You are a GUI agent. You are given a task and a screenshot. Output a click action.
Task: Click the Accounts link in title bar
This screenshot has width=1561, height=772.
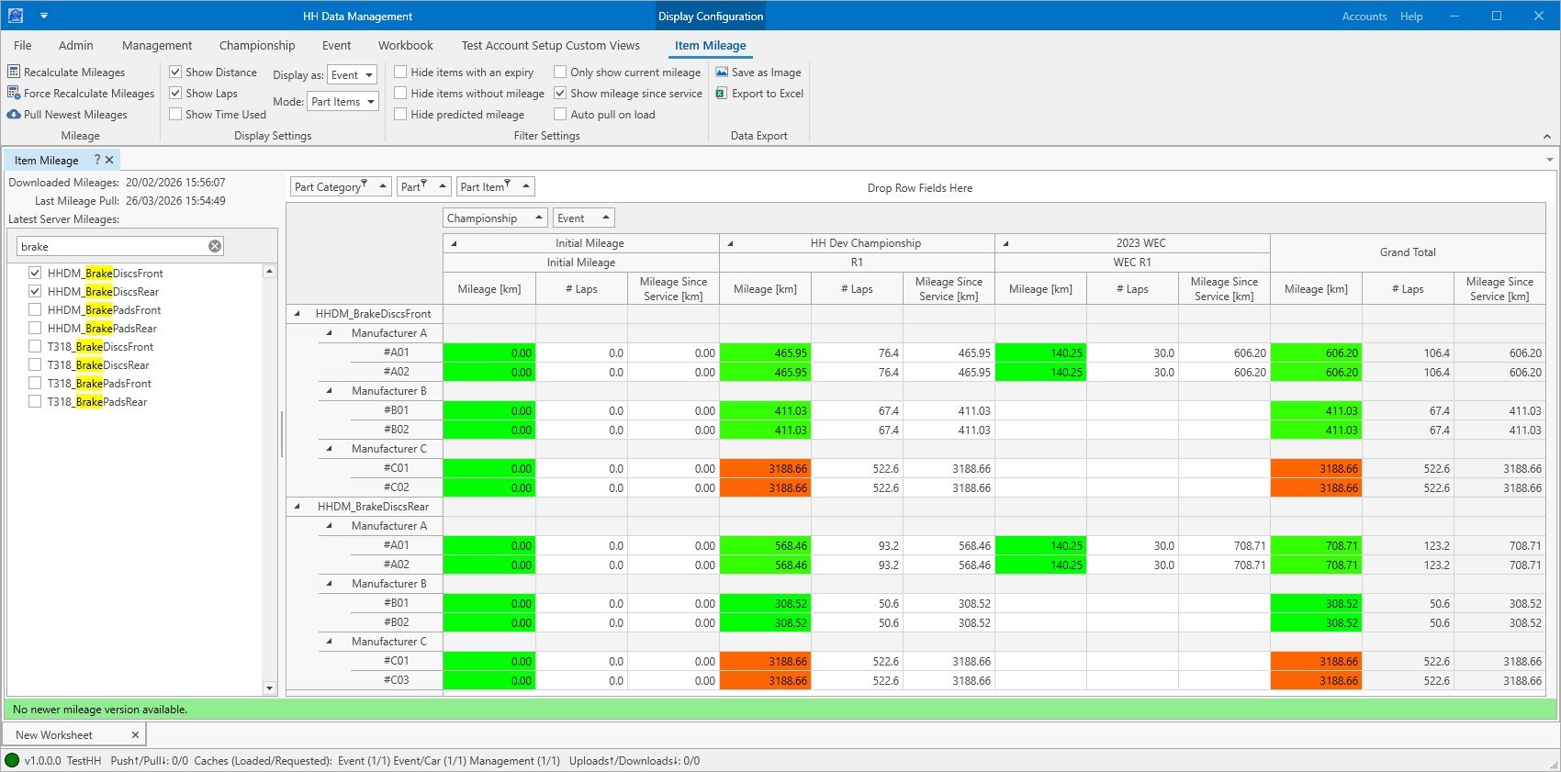click(1364, 17)
